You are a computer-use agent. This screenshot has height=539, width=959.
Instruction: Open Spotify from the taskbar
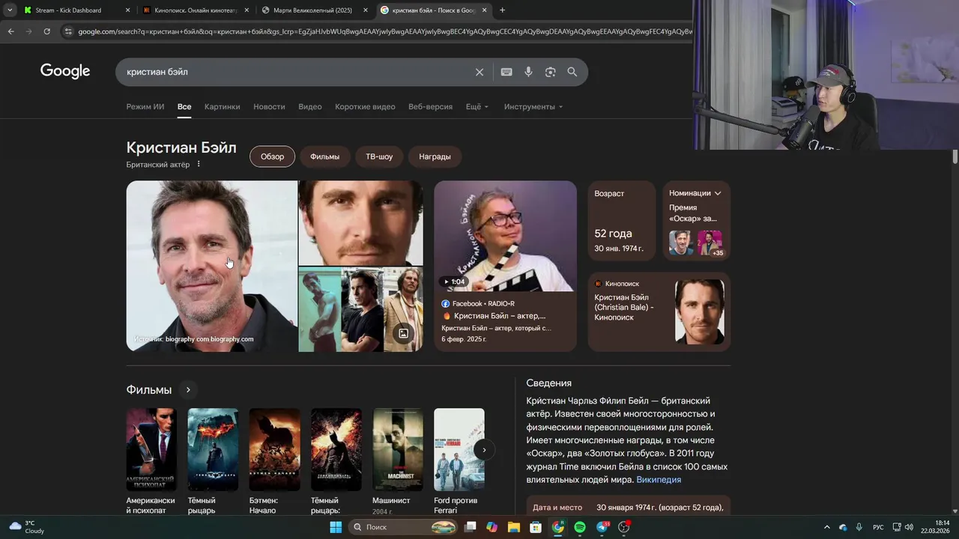tap(580, 527)
